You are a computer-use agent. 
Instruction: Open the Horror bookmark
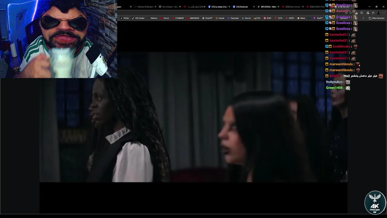point(165,18)
